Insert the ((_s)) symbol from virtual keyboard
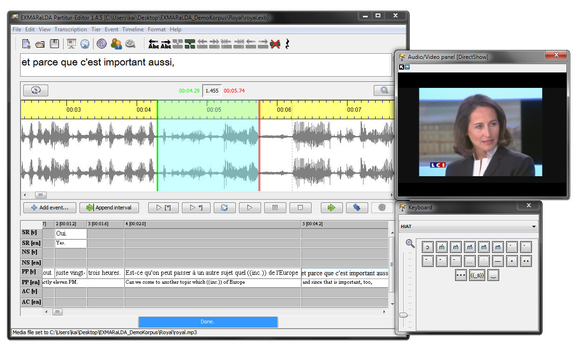 pos(477,275)
